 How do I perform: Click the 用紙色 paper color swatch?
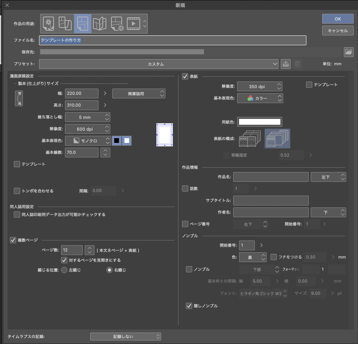260,122
